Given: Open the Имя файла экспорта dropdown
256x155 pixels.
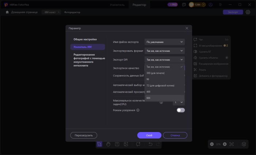Looking at the screenshot, I should point(165,42).
